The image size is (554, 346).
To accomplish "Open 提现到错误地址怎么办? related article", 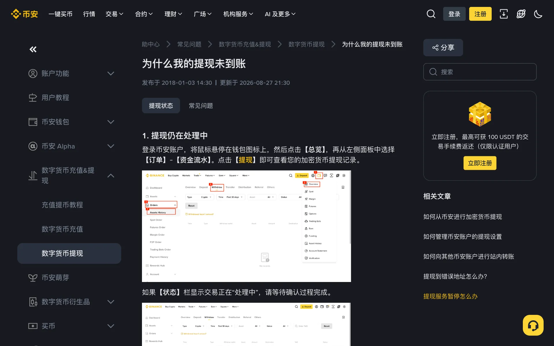I will coord(455,276).
